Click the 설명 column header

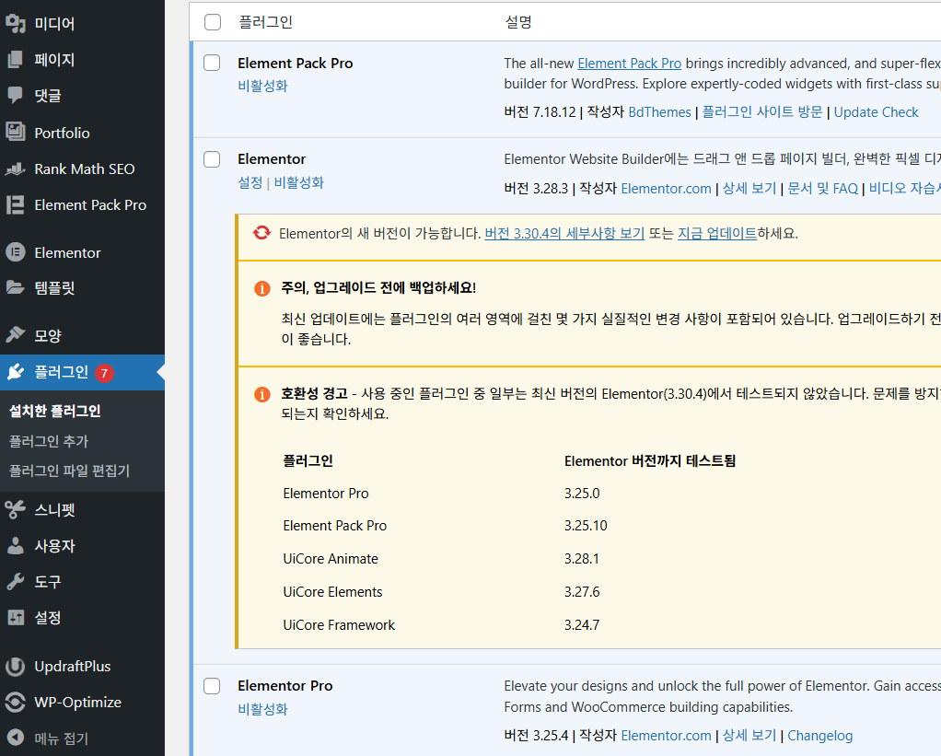pos(518,22)
